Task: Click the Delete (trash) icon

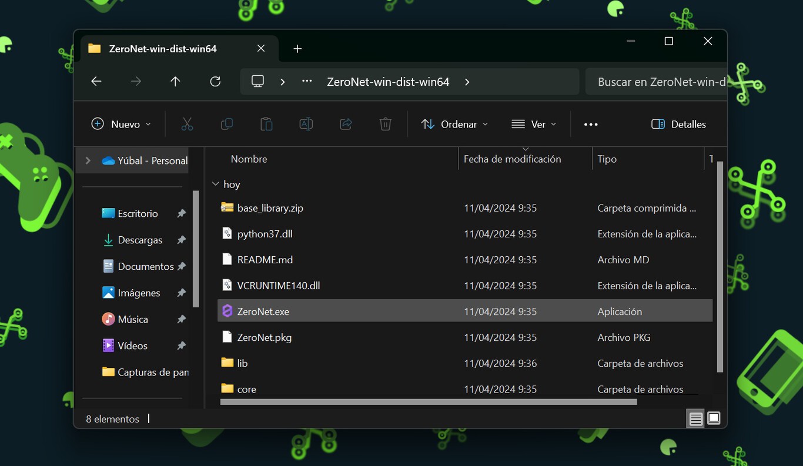Action: [385, 124]
